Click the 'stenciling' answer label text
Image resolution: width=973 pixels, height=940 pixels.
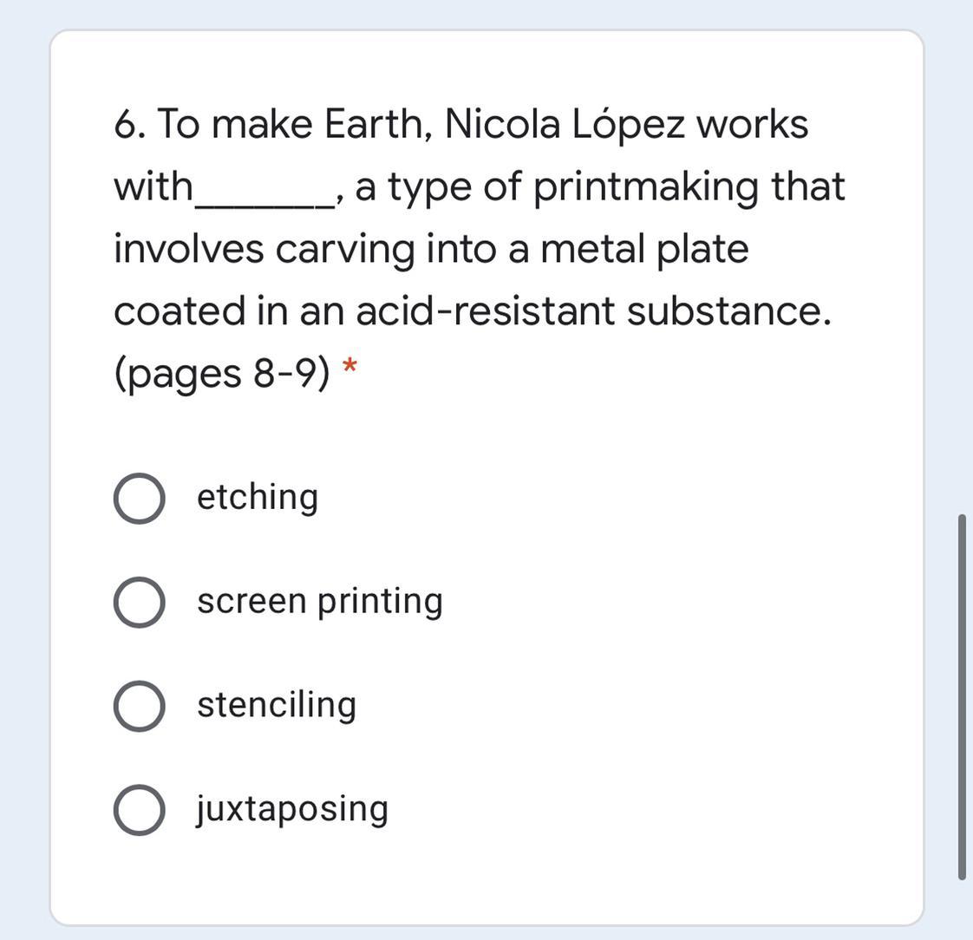click(276, 705)
